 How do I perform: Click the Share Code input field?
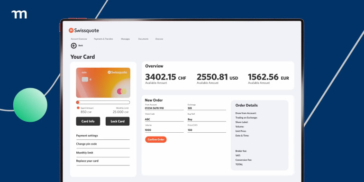[x=164, y=119]
